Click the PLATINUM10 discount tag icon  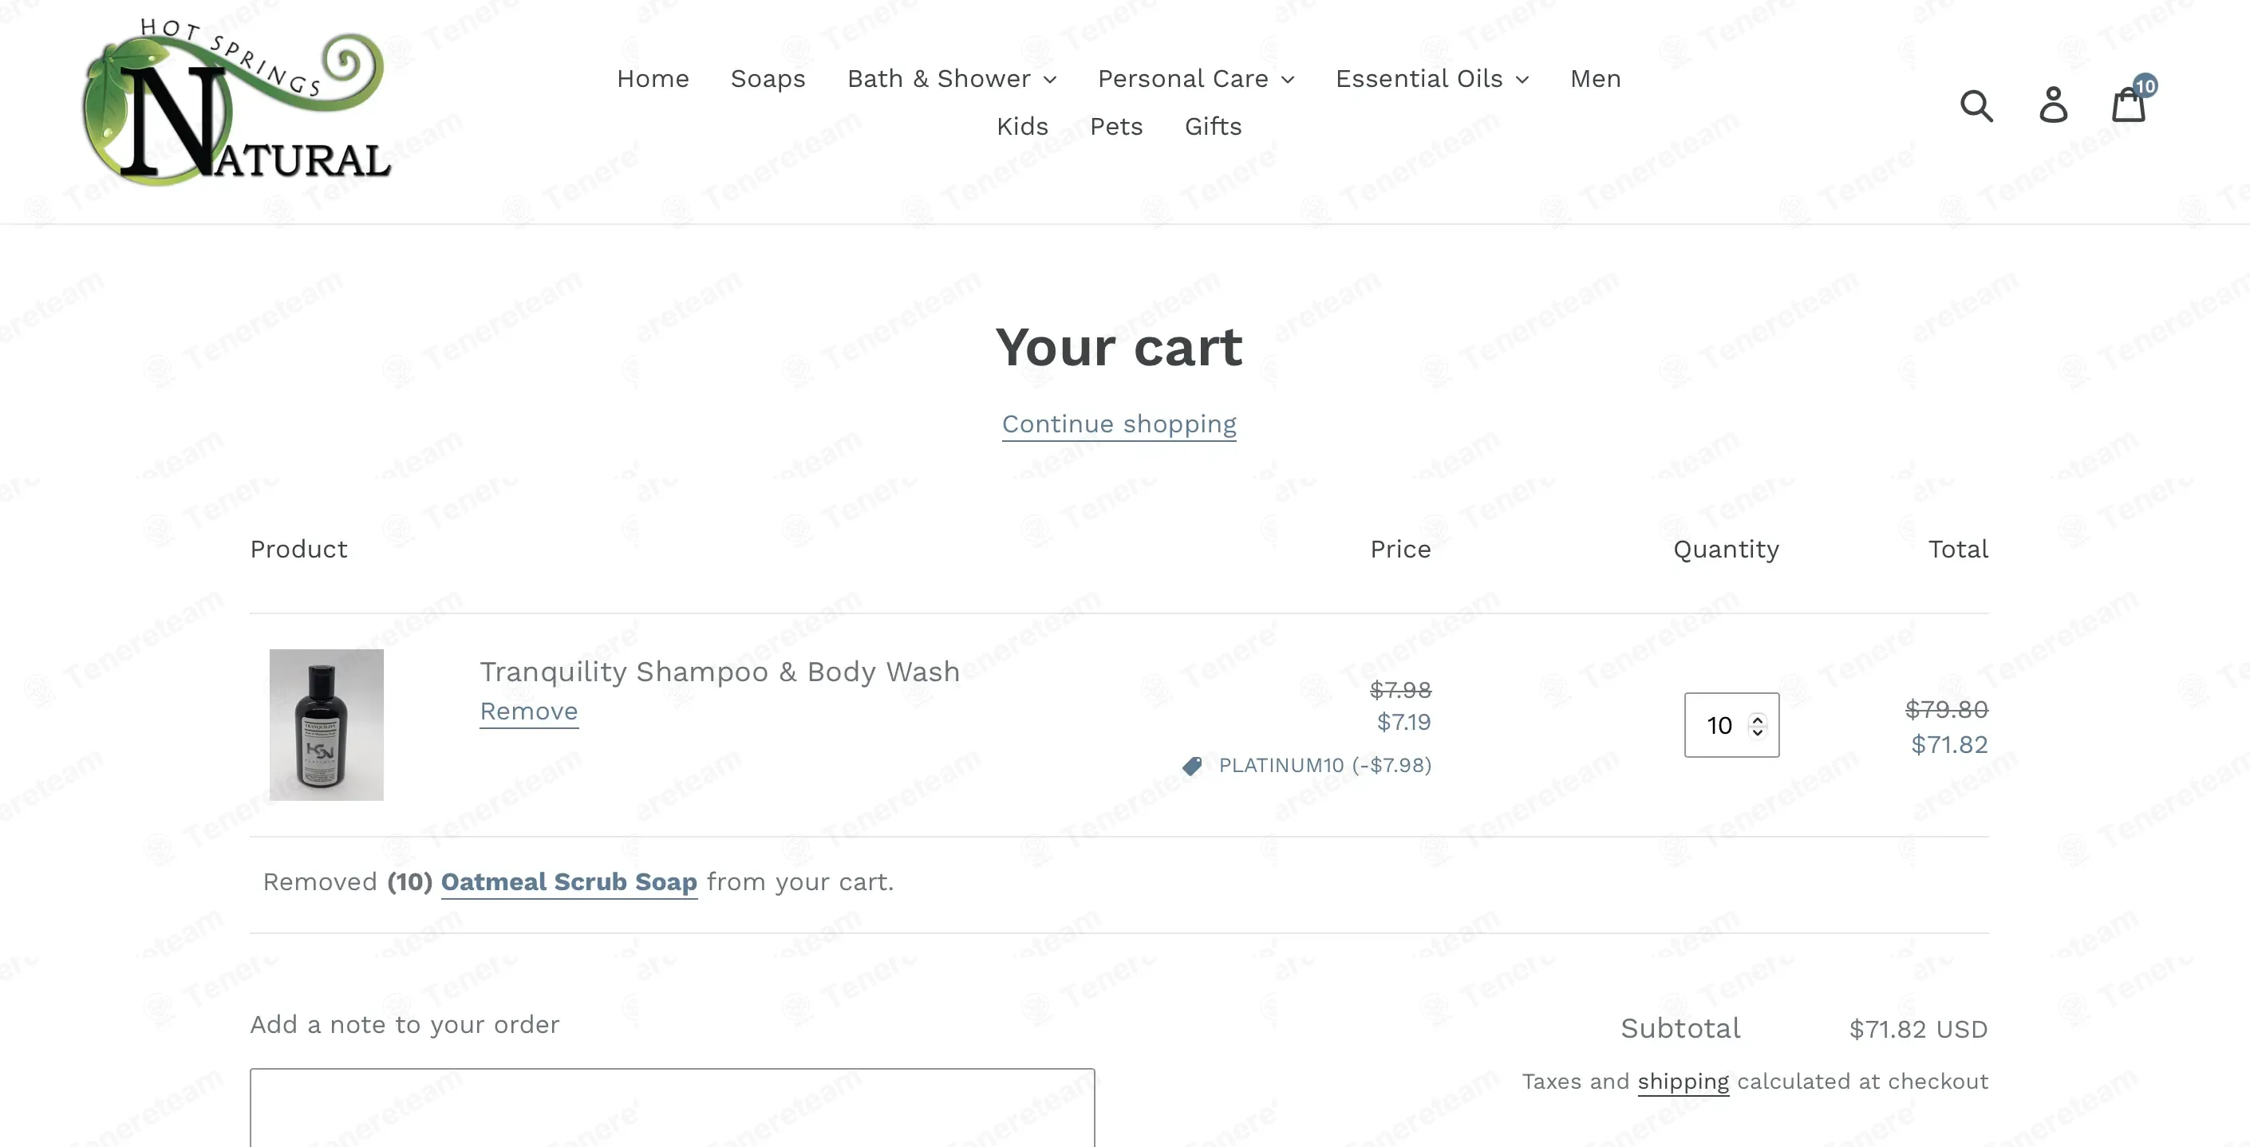1192,766
